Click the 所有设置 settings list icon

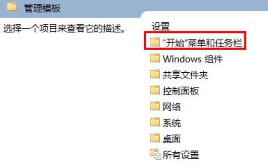[155, 154]
